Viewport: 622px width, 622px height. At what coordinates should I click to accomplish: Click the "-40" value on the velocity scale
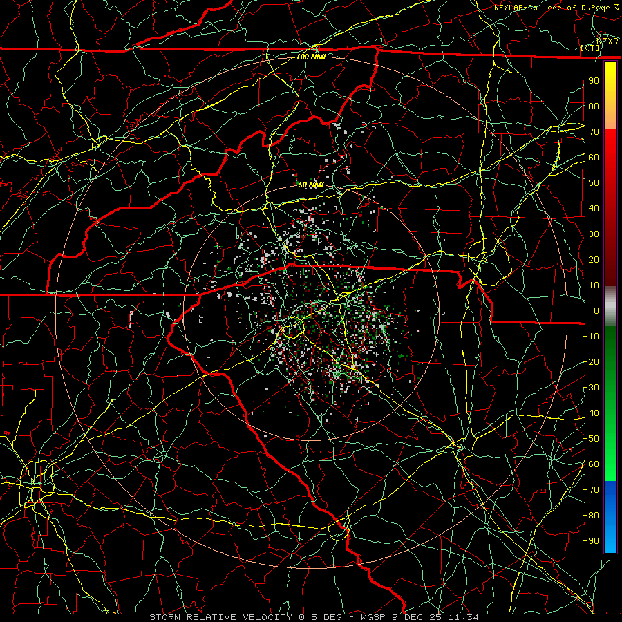click(x=591, y=413)
